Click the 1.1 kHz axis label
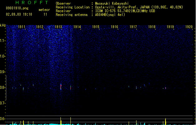196x125 pixels. [2, 41]
